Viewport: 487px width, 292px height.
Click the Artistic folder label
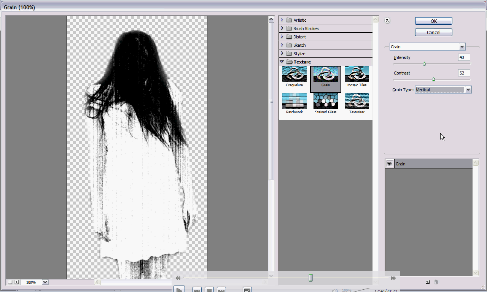coord(300,20)
